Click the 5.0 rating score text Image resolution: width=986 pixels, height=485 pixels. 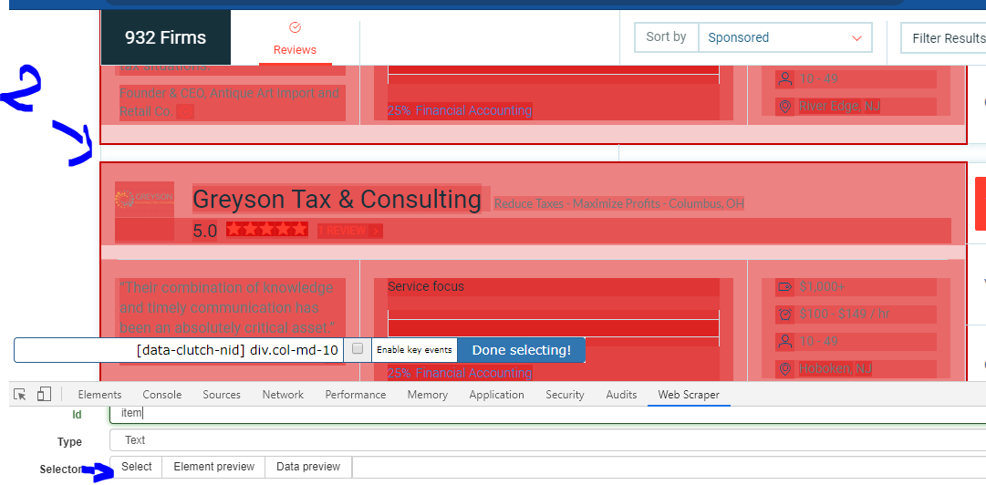[204, 232]
